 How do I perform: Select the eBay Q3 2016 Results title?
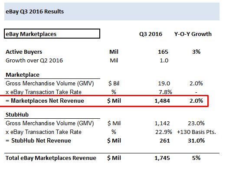[x=35, y=12]
